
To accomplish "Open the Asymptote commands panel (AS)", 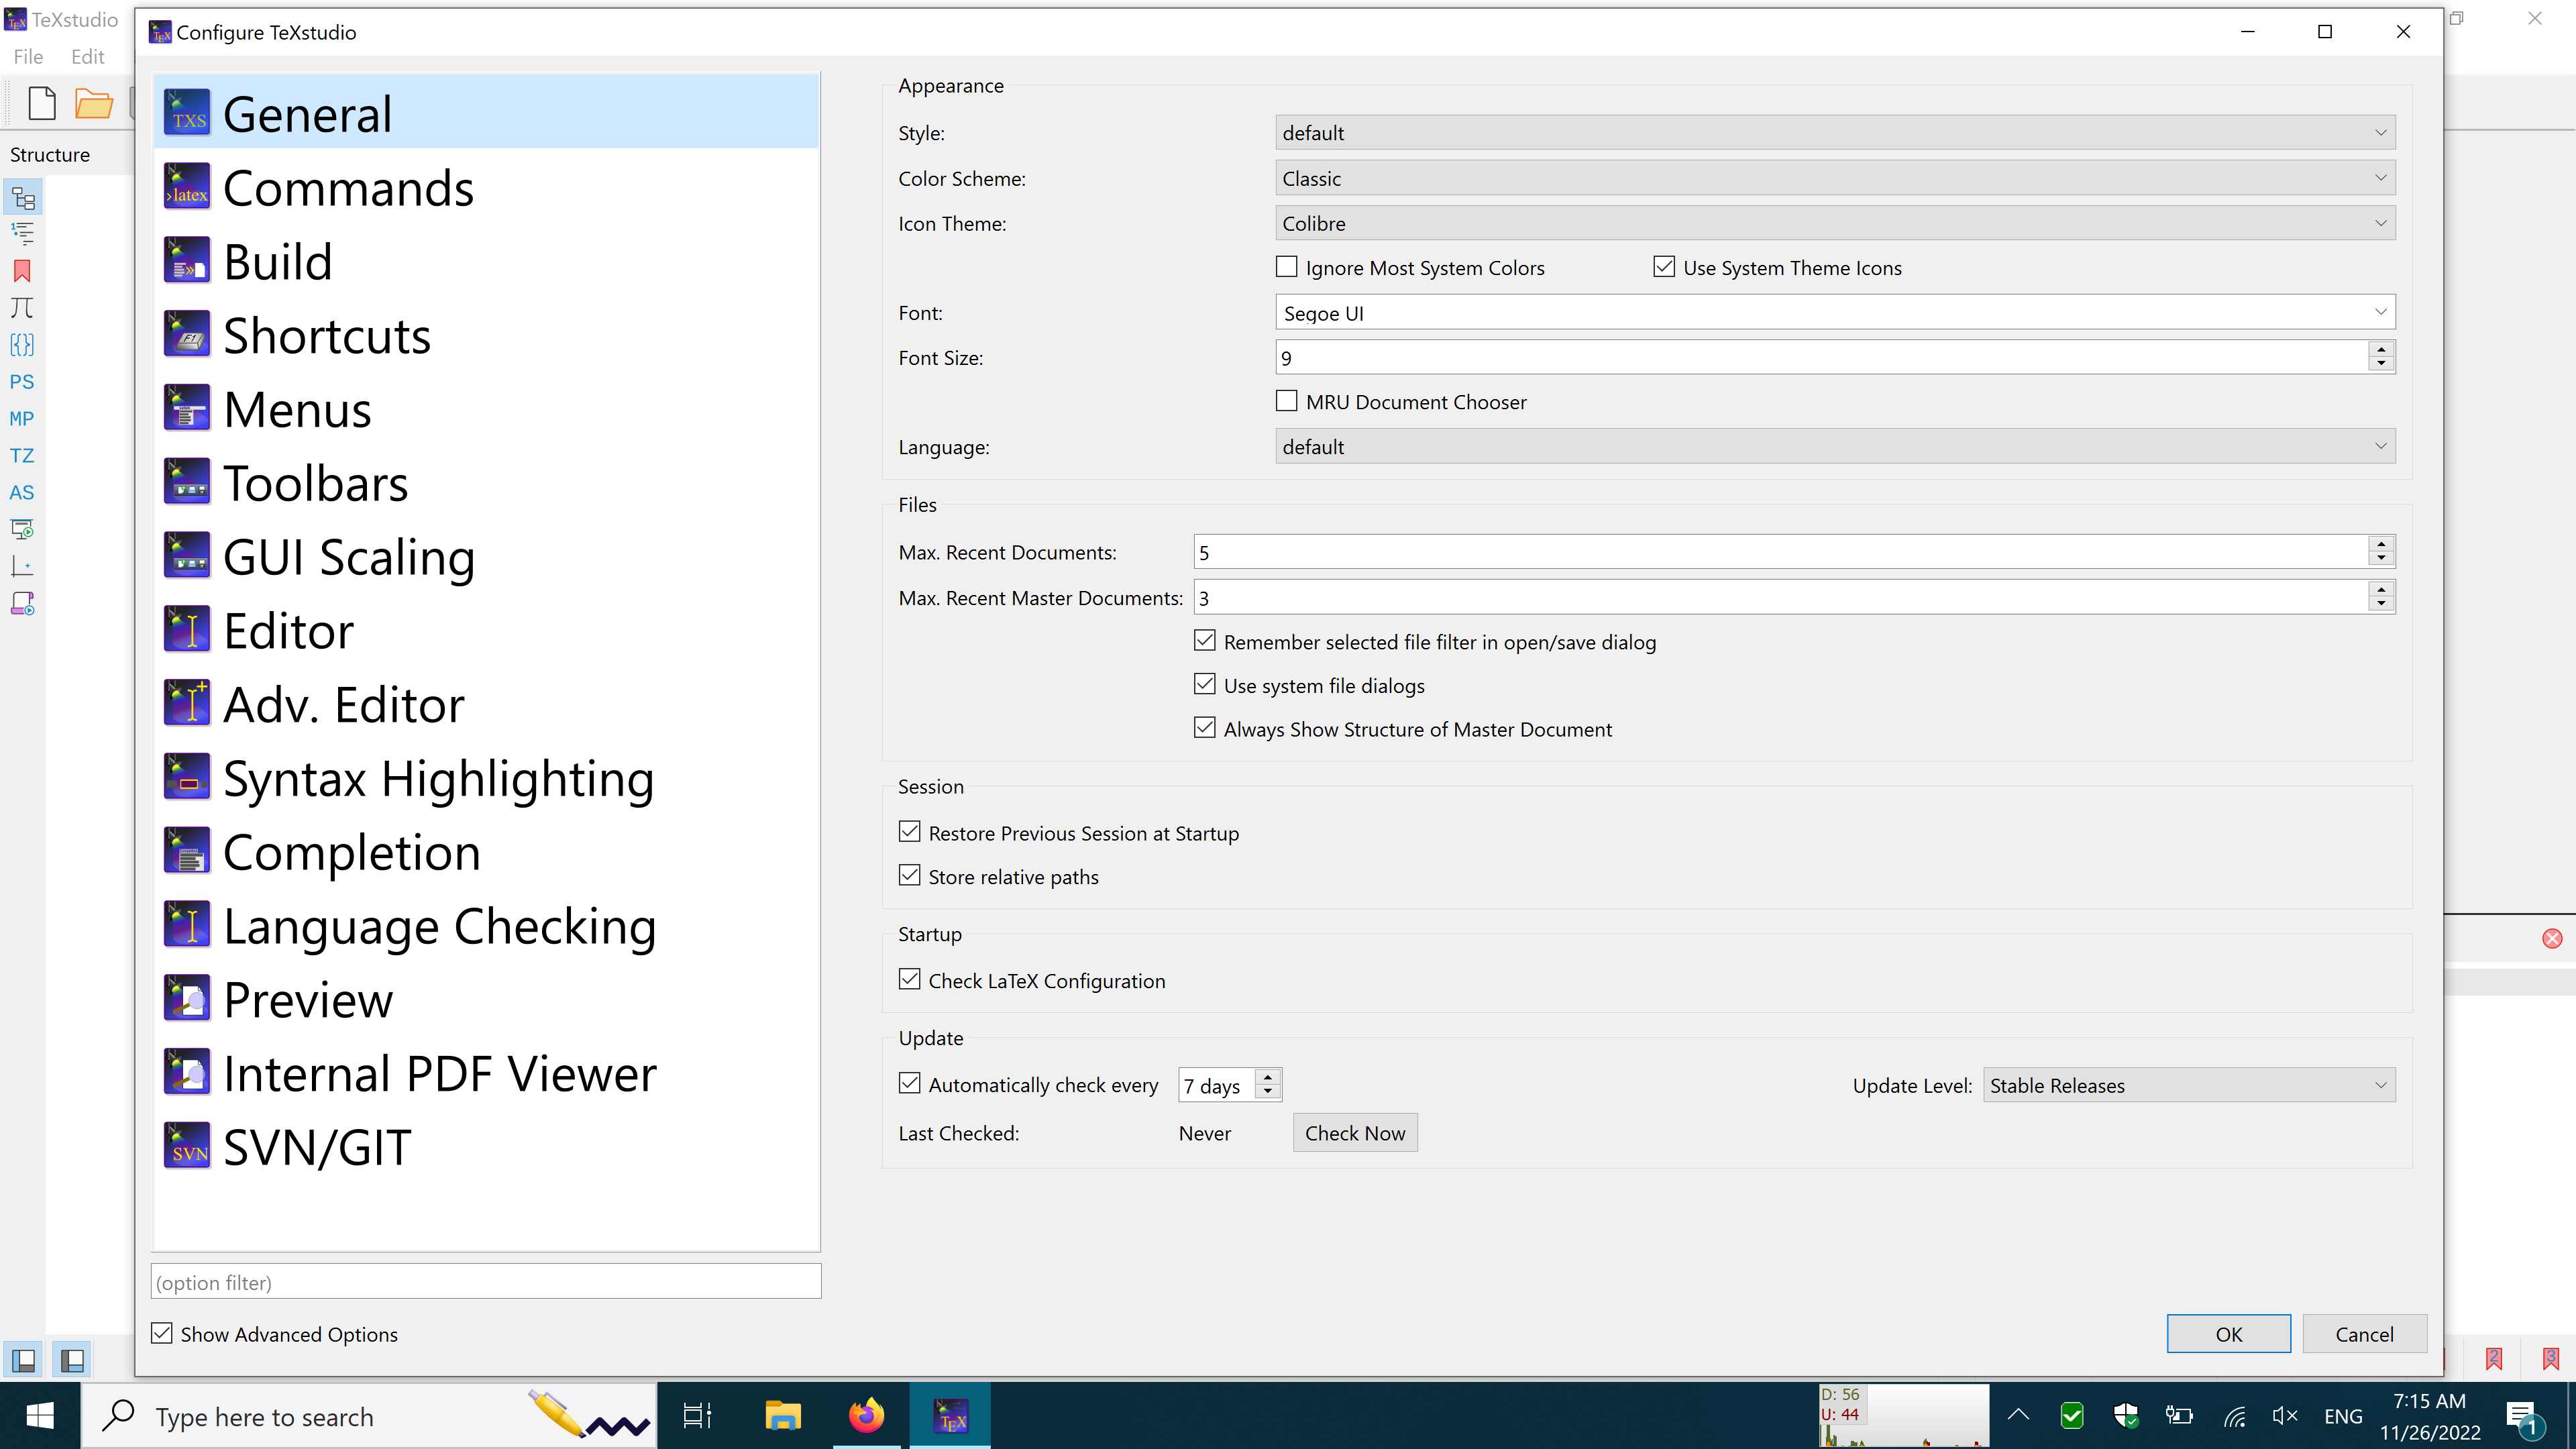I will pos(22,492).
